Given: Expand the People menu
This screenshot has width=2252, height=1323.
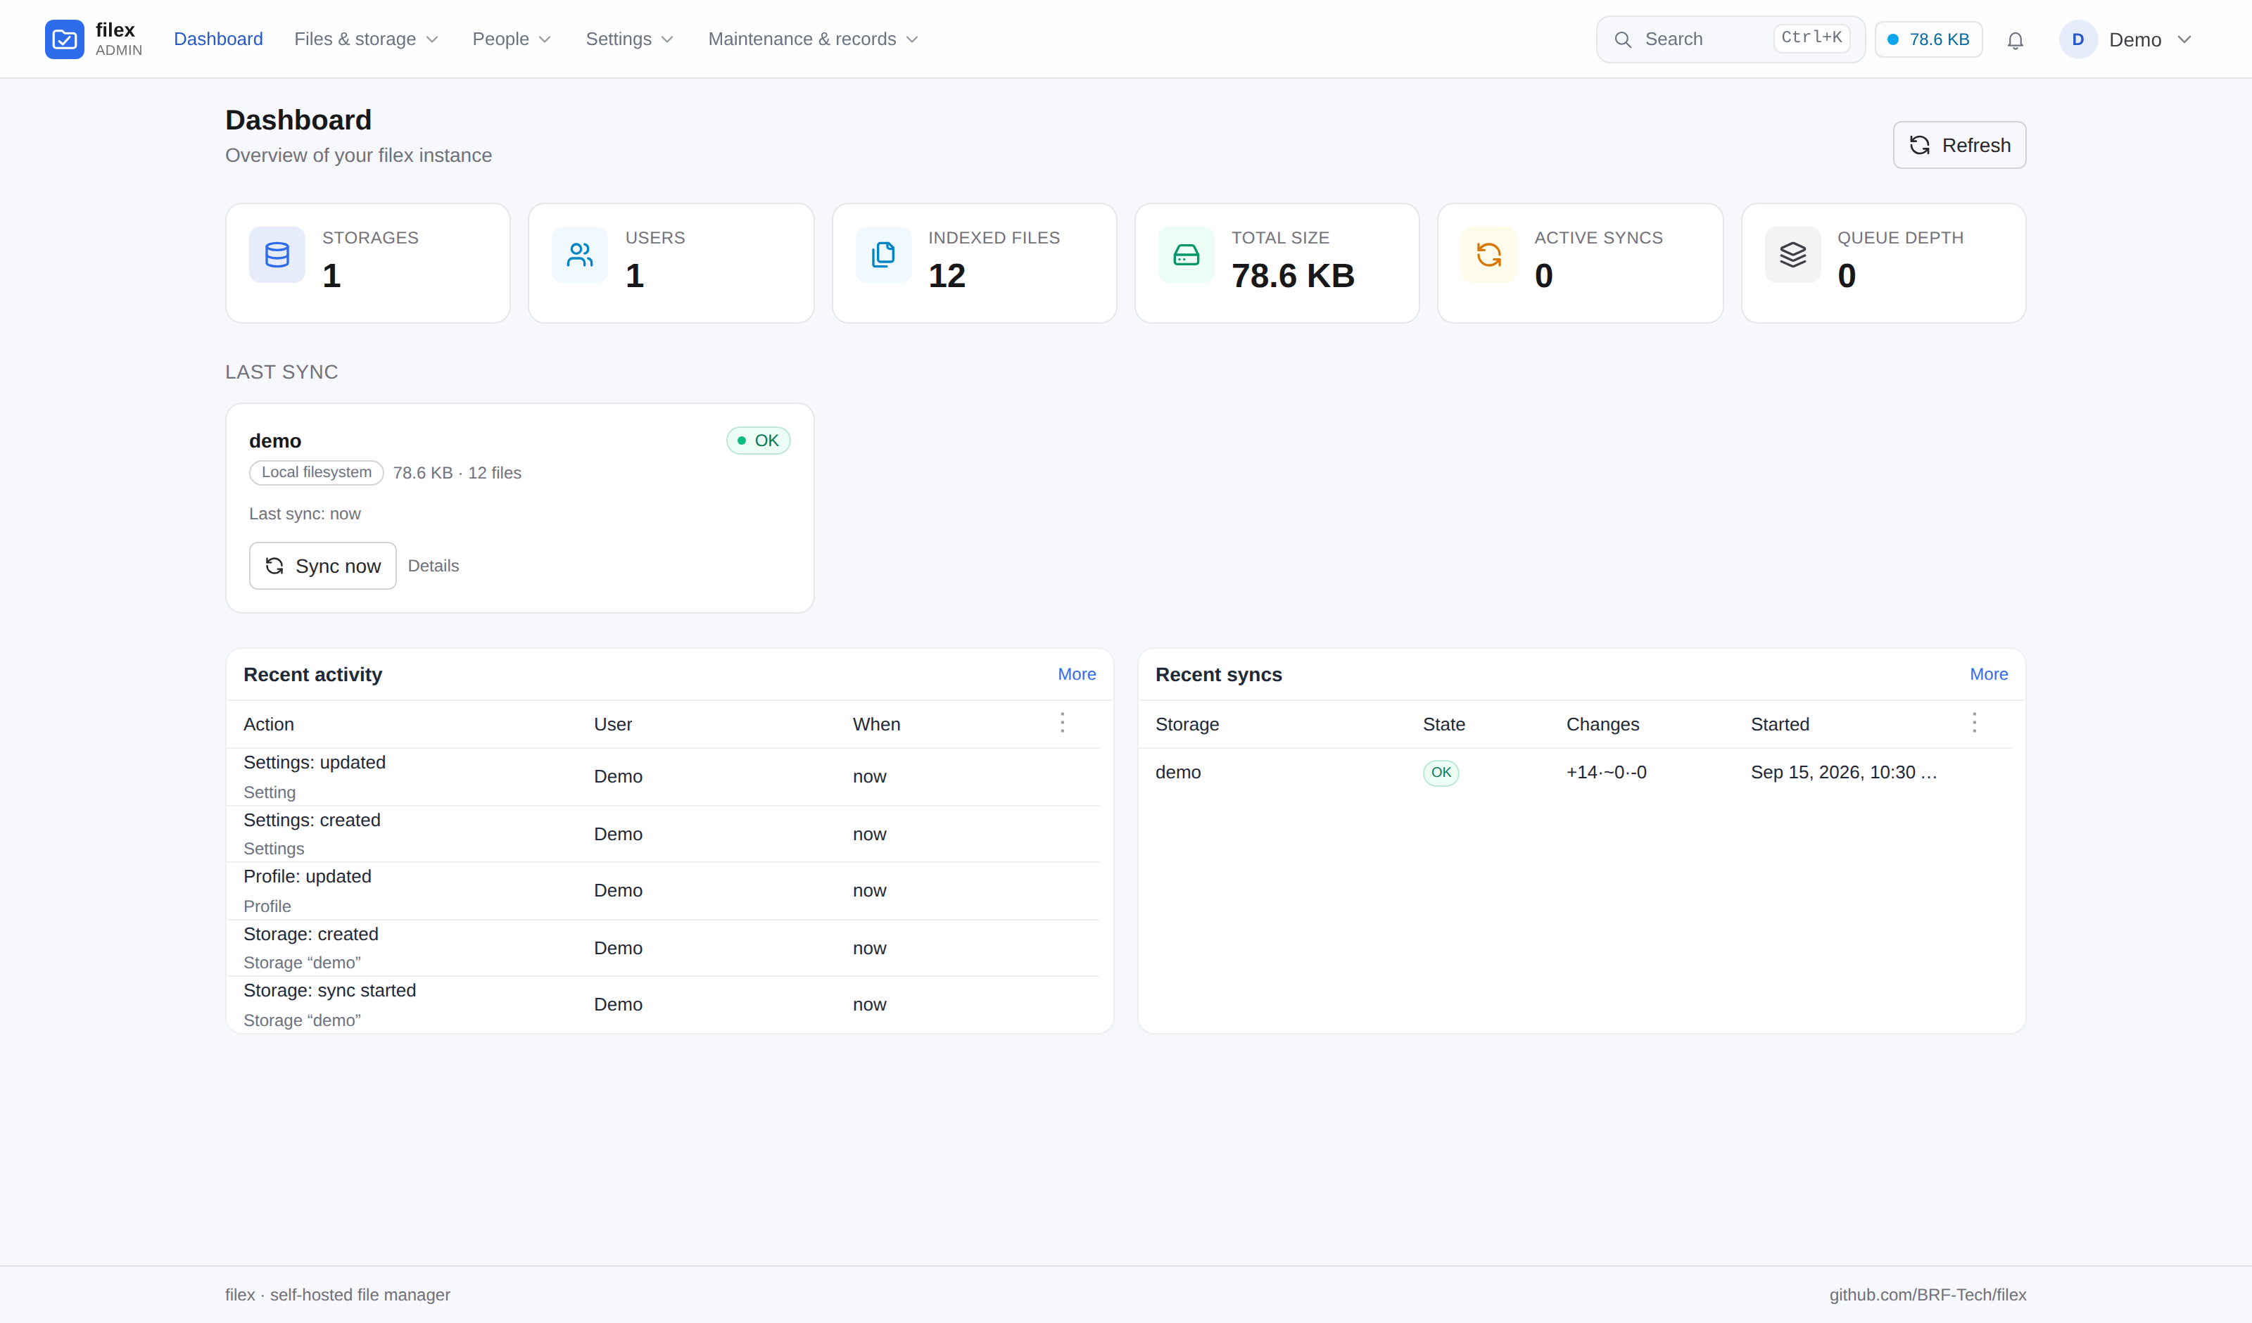Looking at the screenshot, I should pyautogui.click(x=511, y=39).
